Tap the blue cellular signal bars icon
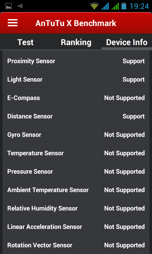 point(105,6)
